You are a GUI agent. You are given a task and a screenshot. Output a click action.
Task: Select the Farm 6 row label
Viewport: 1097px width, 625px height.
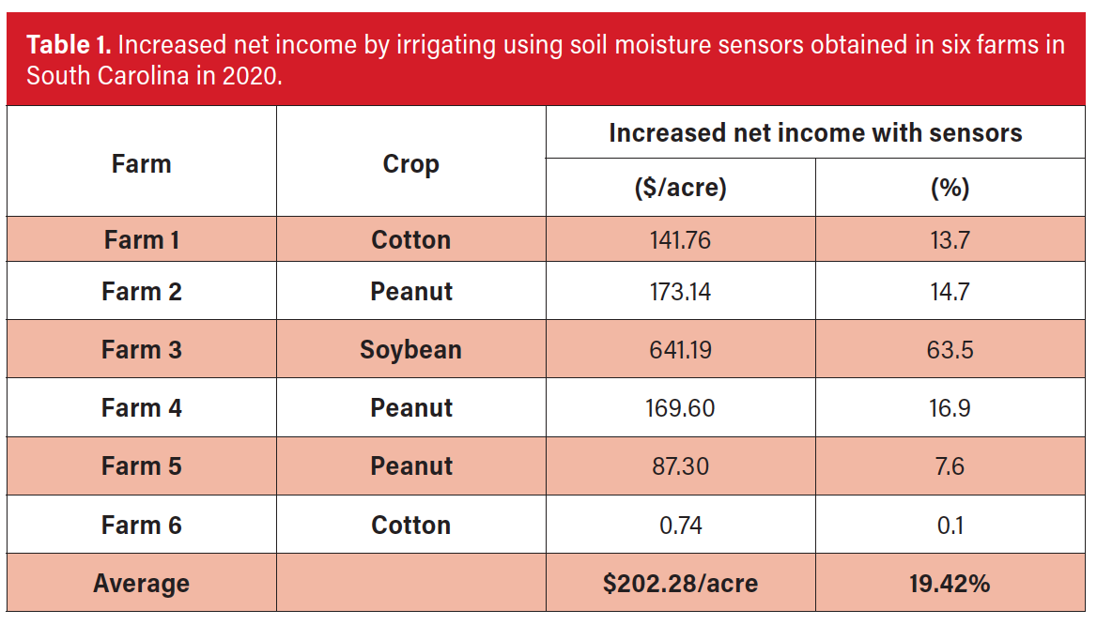(142, 525)
